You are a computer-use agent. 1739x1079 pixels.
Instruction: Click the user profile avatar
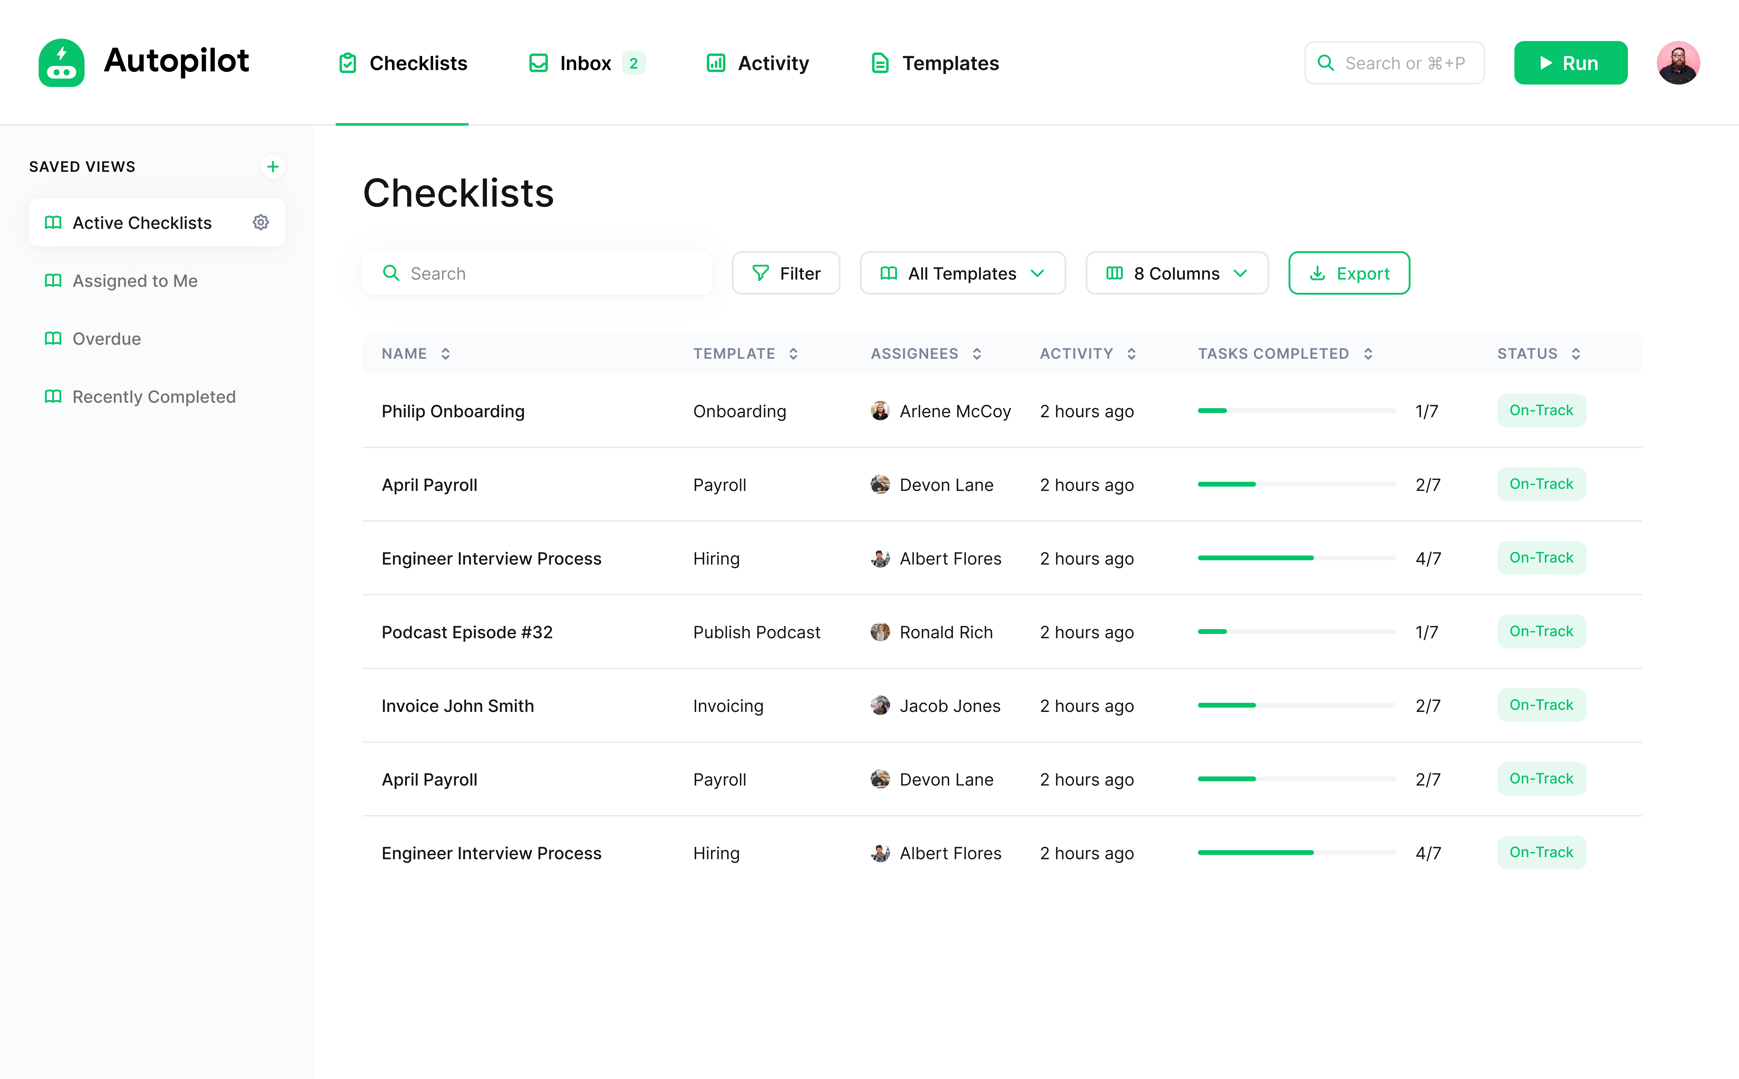(x=1678, y=63)
